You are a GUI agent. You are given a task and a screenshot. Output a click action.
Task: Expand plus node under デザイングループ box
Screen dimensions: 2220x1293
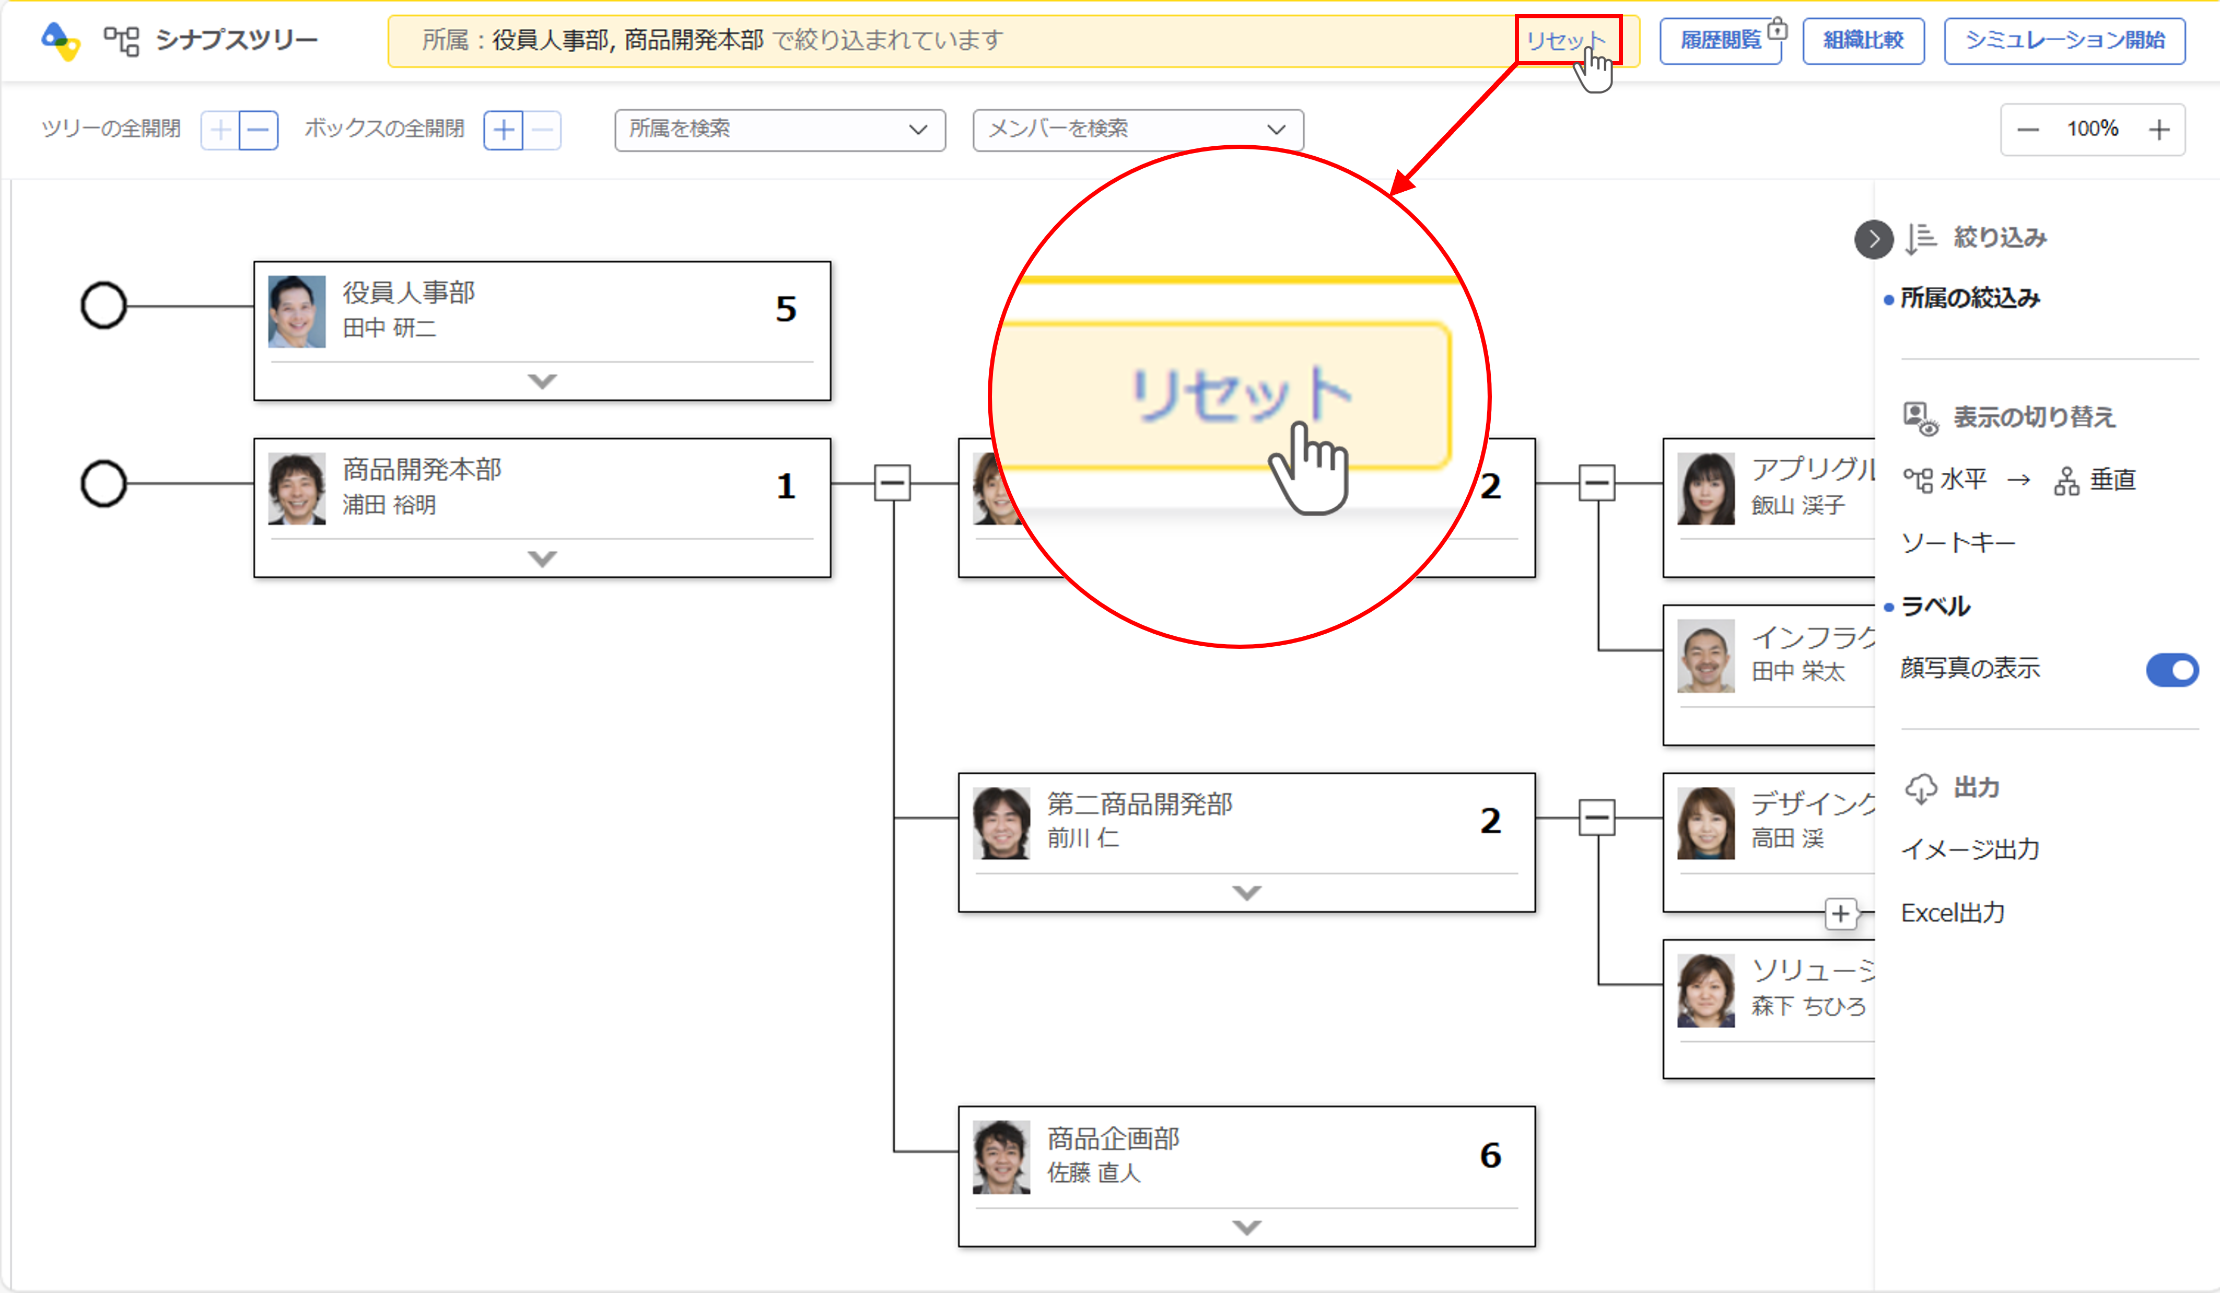[x=1840, y=913]
